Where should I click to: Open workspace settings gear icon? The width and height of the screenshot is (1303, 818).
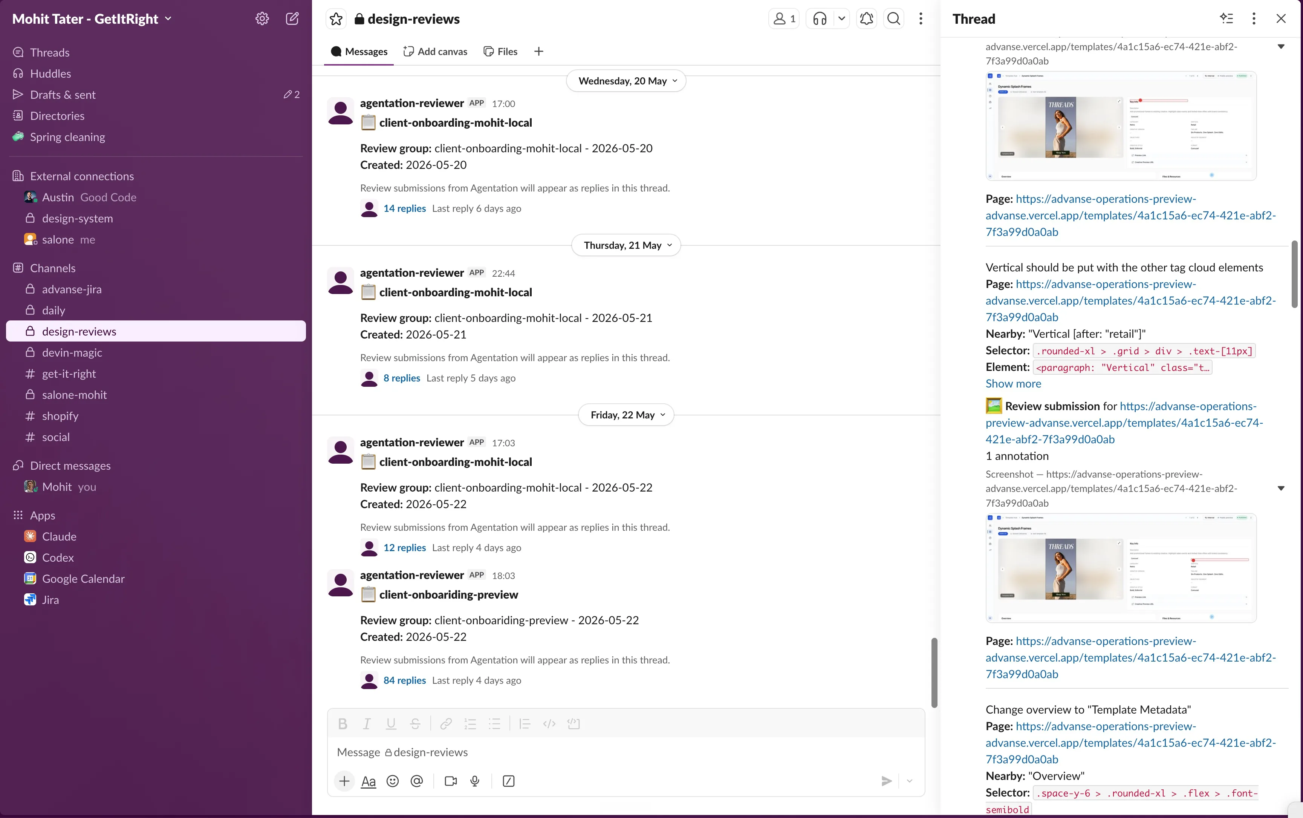262,19
